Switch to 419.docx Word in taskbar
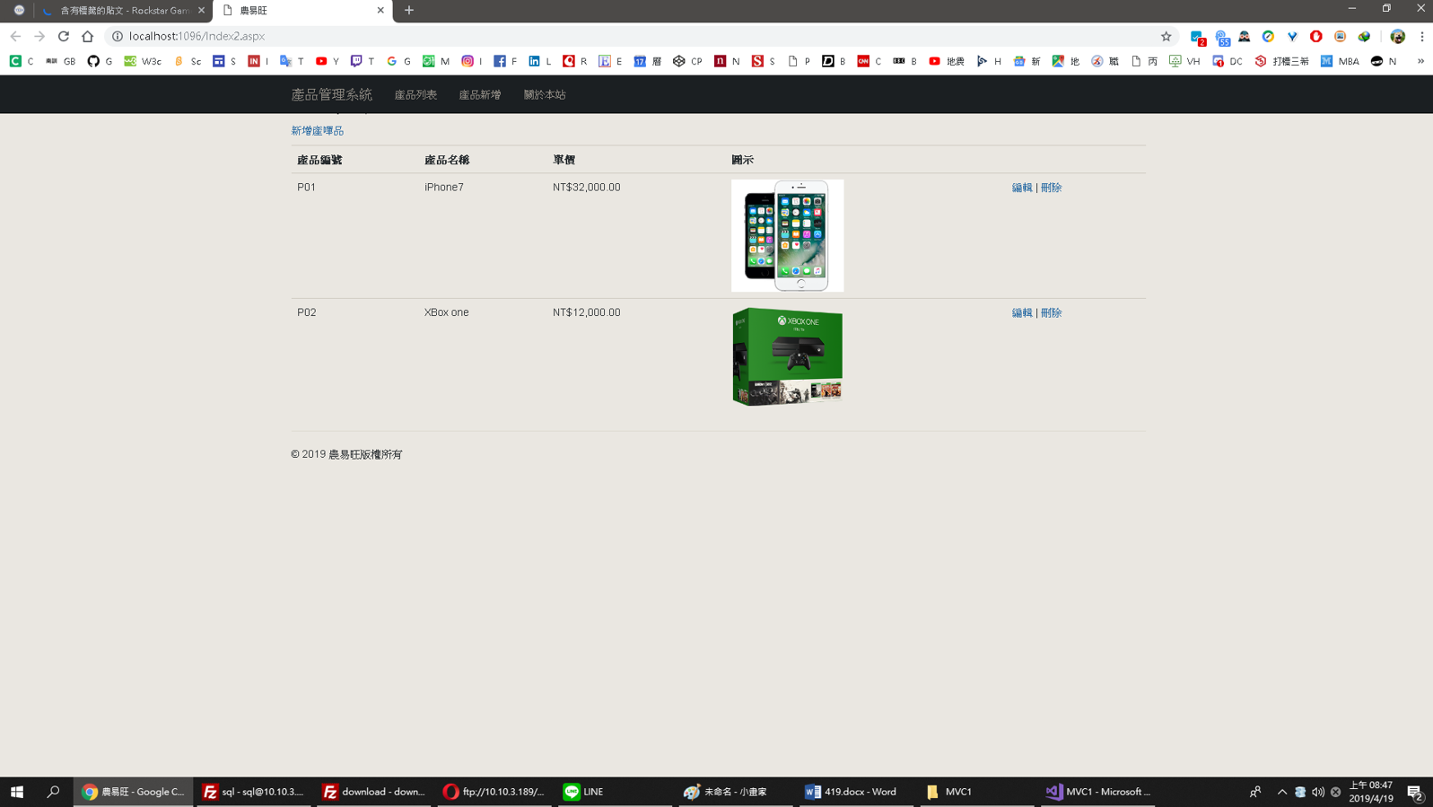Screen dimensions: 1433x807 pos(855,792)
